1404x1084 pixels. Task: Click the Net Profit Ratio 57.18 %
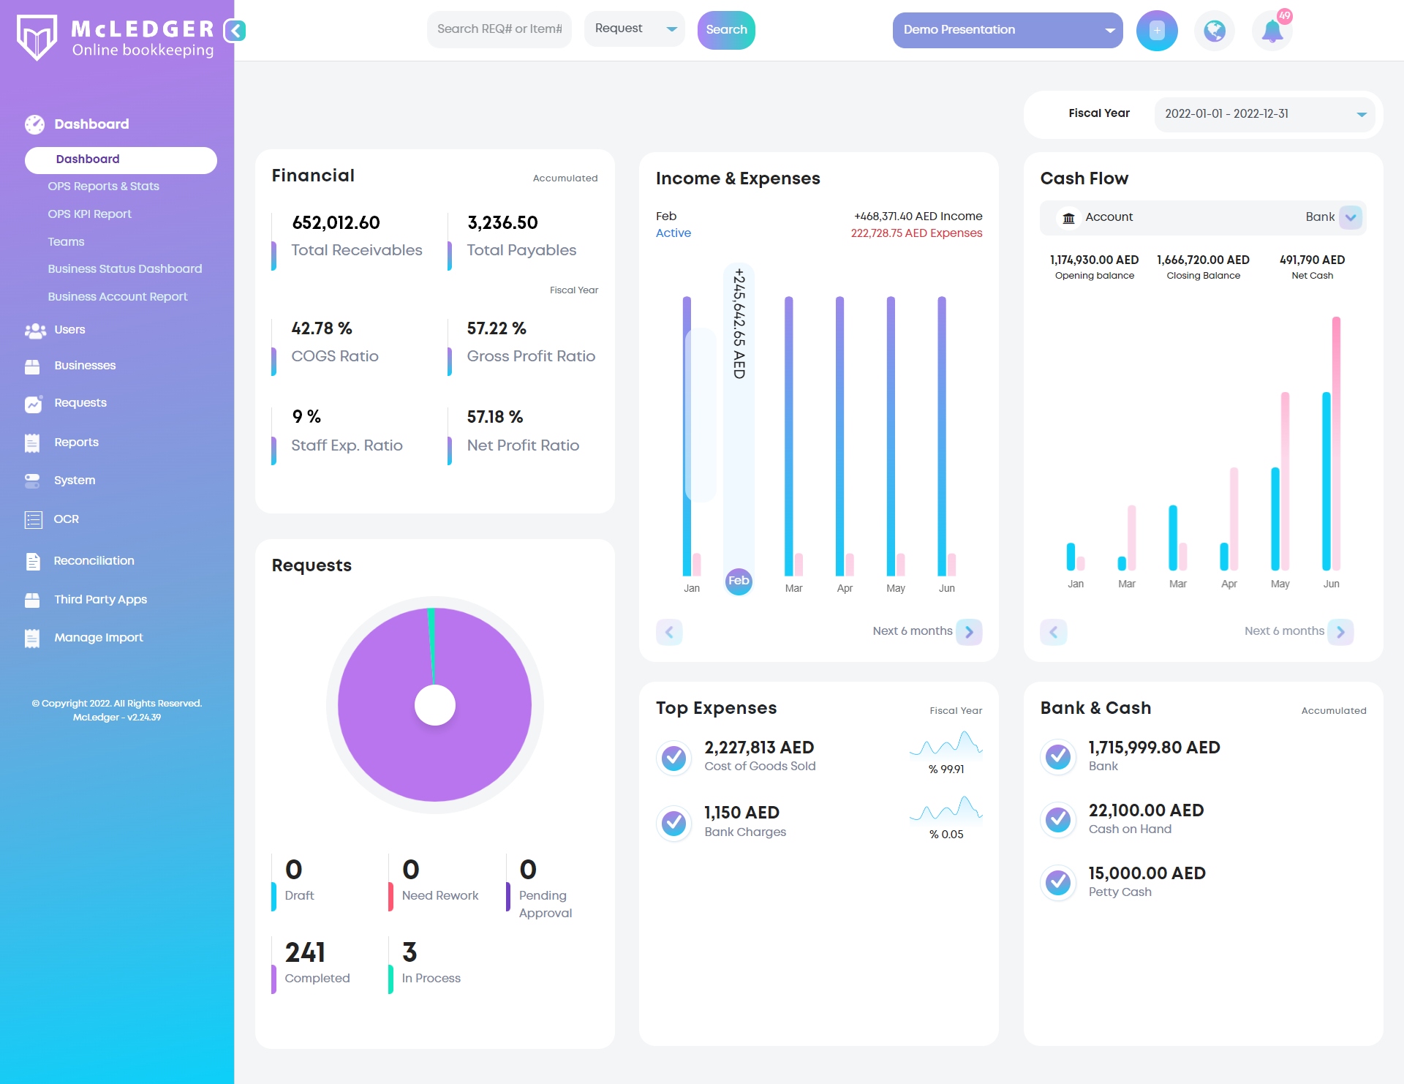[495, 418]
